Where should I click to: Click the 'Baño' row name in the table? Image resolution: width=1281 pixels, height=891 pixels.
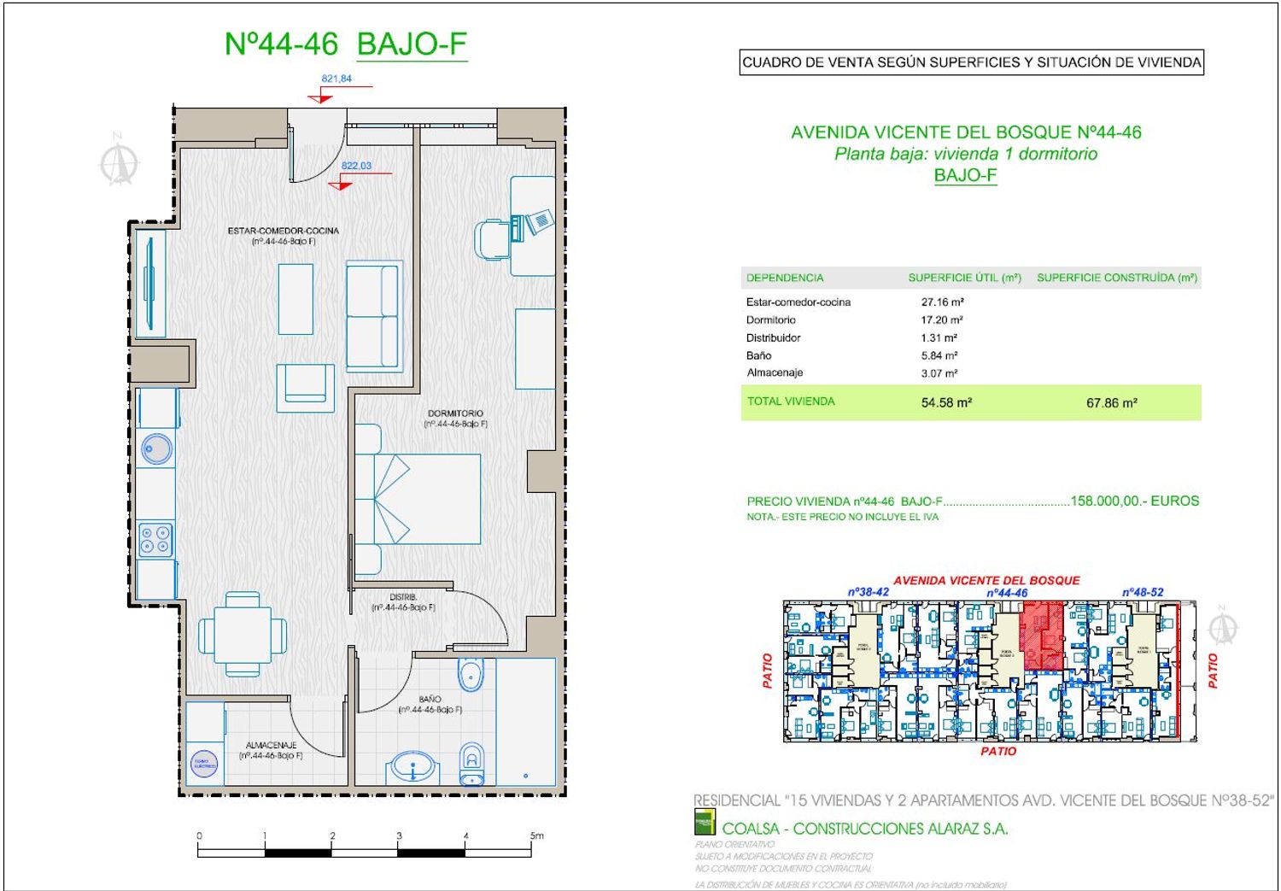point(758,355)
